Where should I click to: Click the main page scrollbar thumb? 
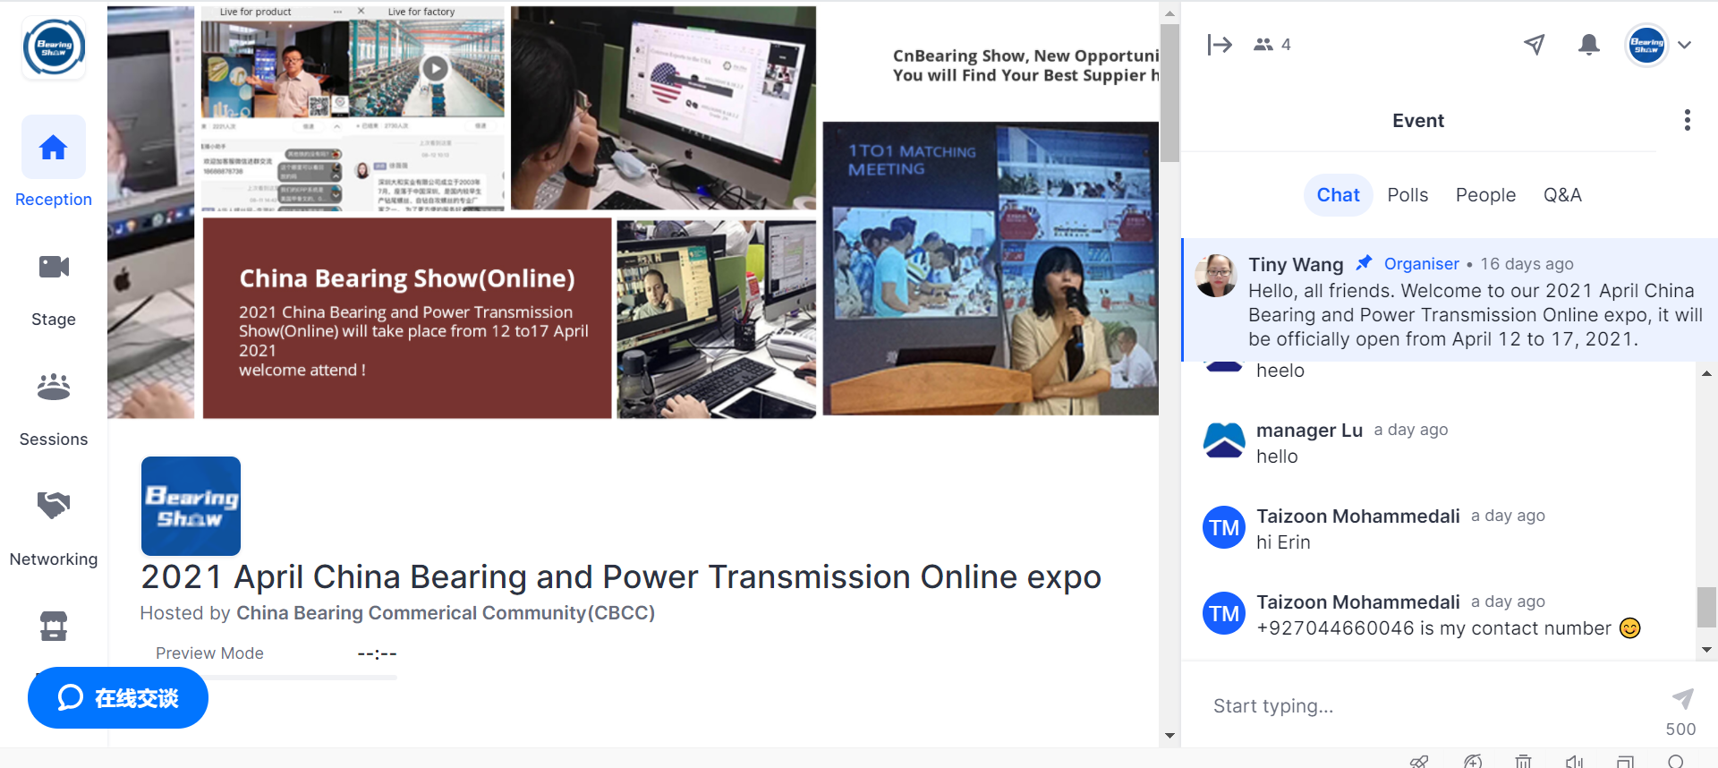tap(1169, 92)
